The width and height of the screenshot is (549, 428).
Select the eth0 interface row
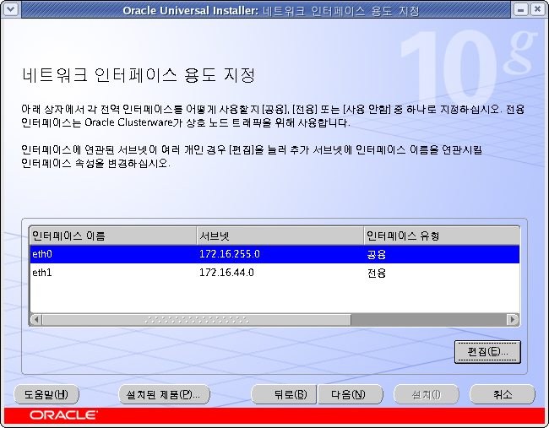274,254
